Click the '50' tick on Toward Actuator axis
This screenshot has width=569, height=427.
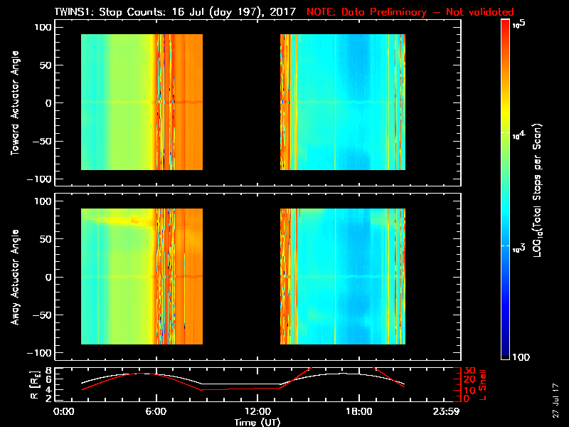point(45,65)
